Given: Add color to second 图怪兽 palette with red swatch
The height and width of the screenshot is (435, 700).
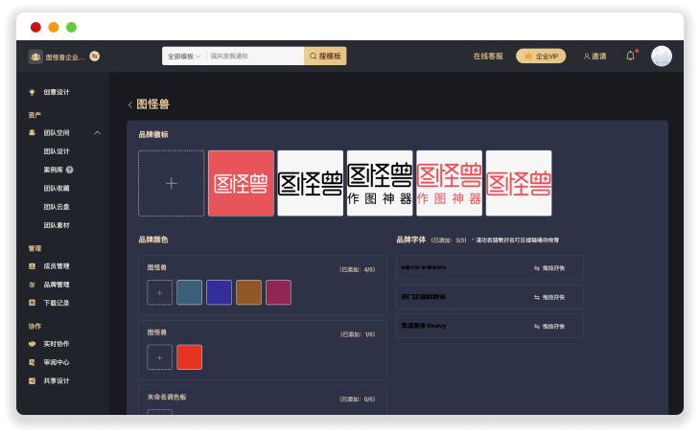Looking at the screenshot, I should [x=160, y=357].
